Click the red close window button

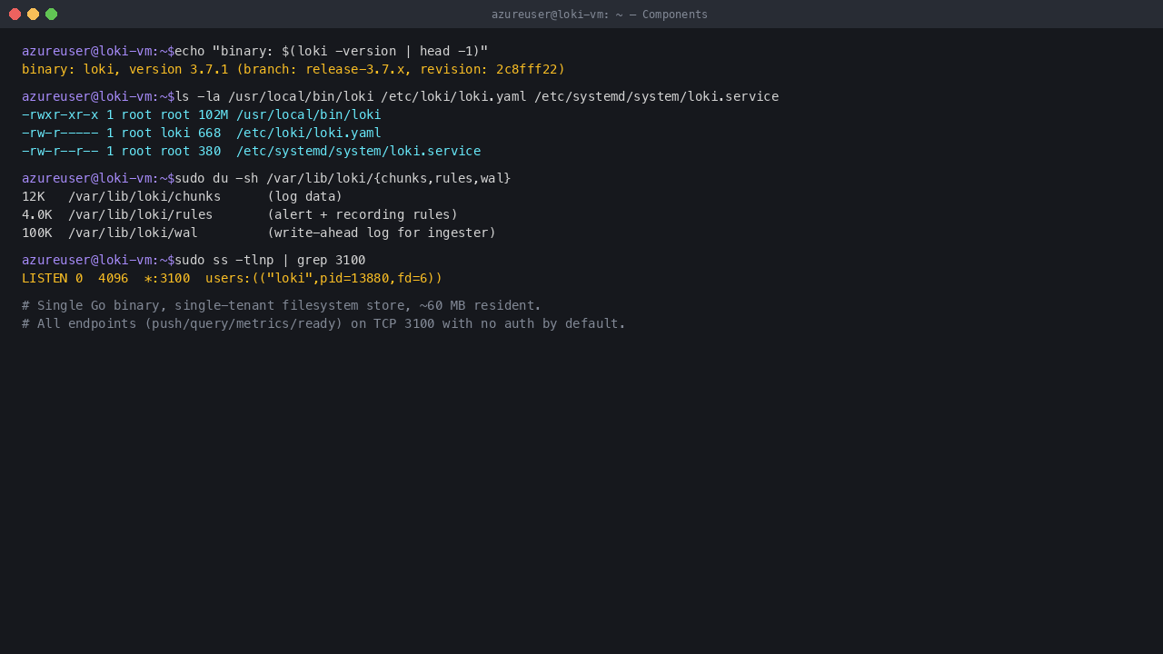click(15, 14)
